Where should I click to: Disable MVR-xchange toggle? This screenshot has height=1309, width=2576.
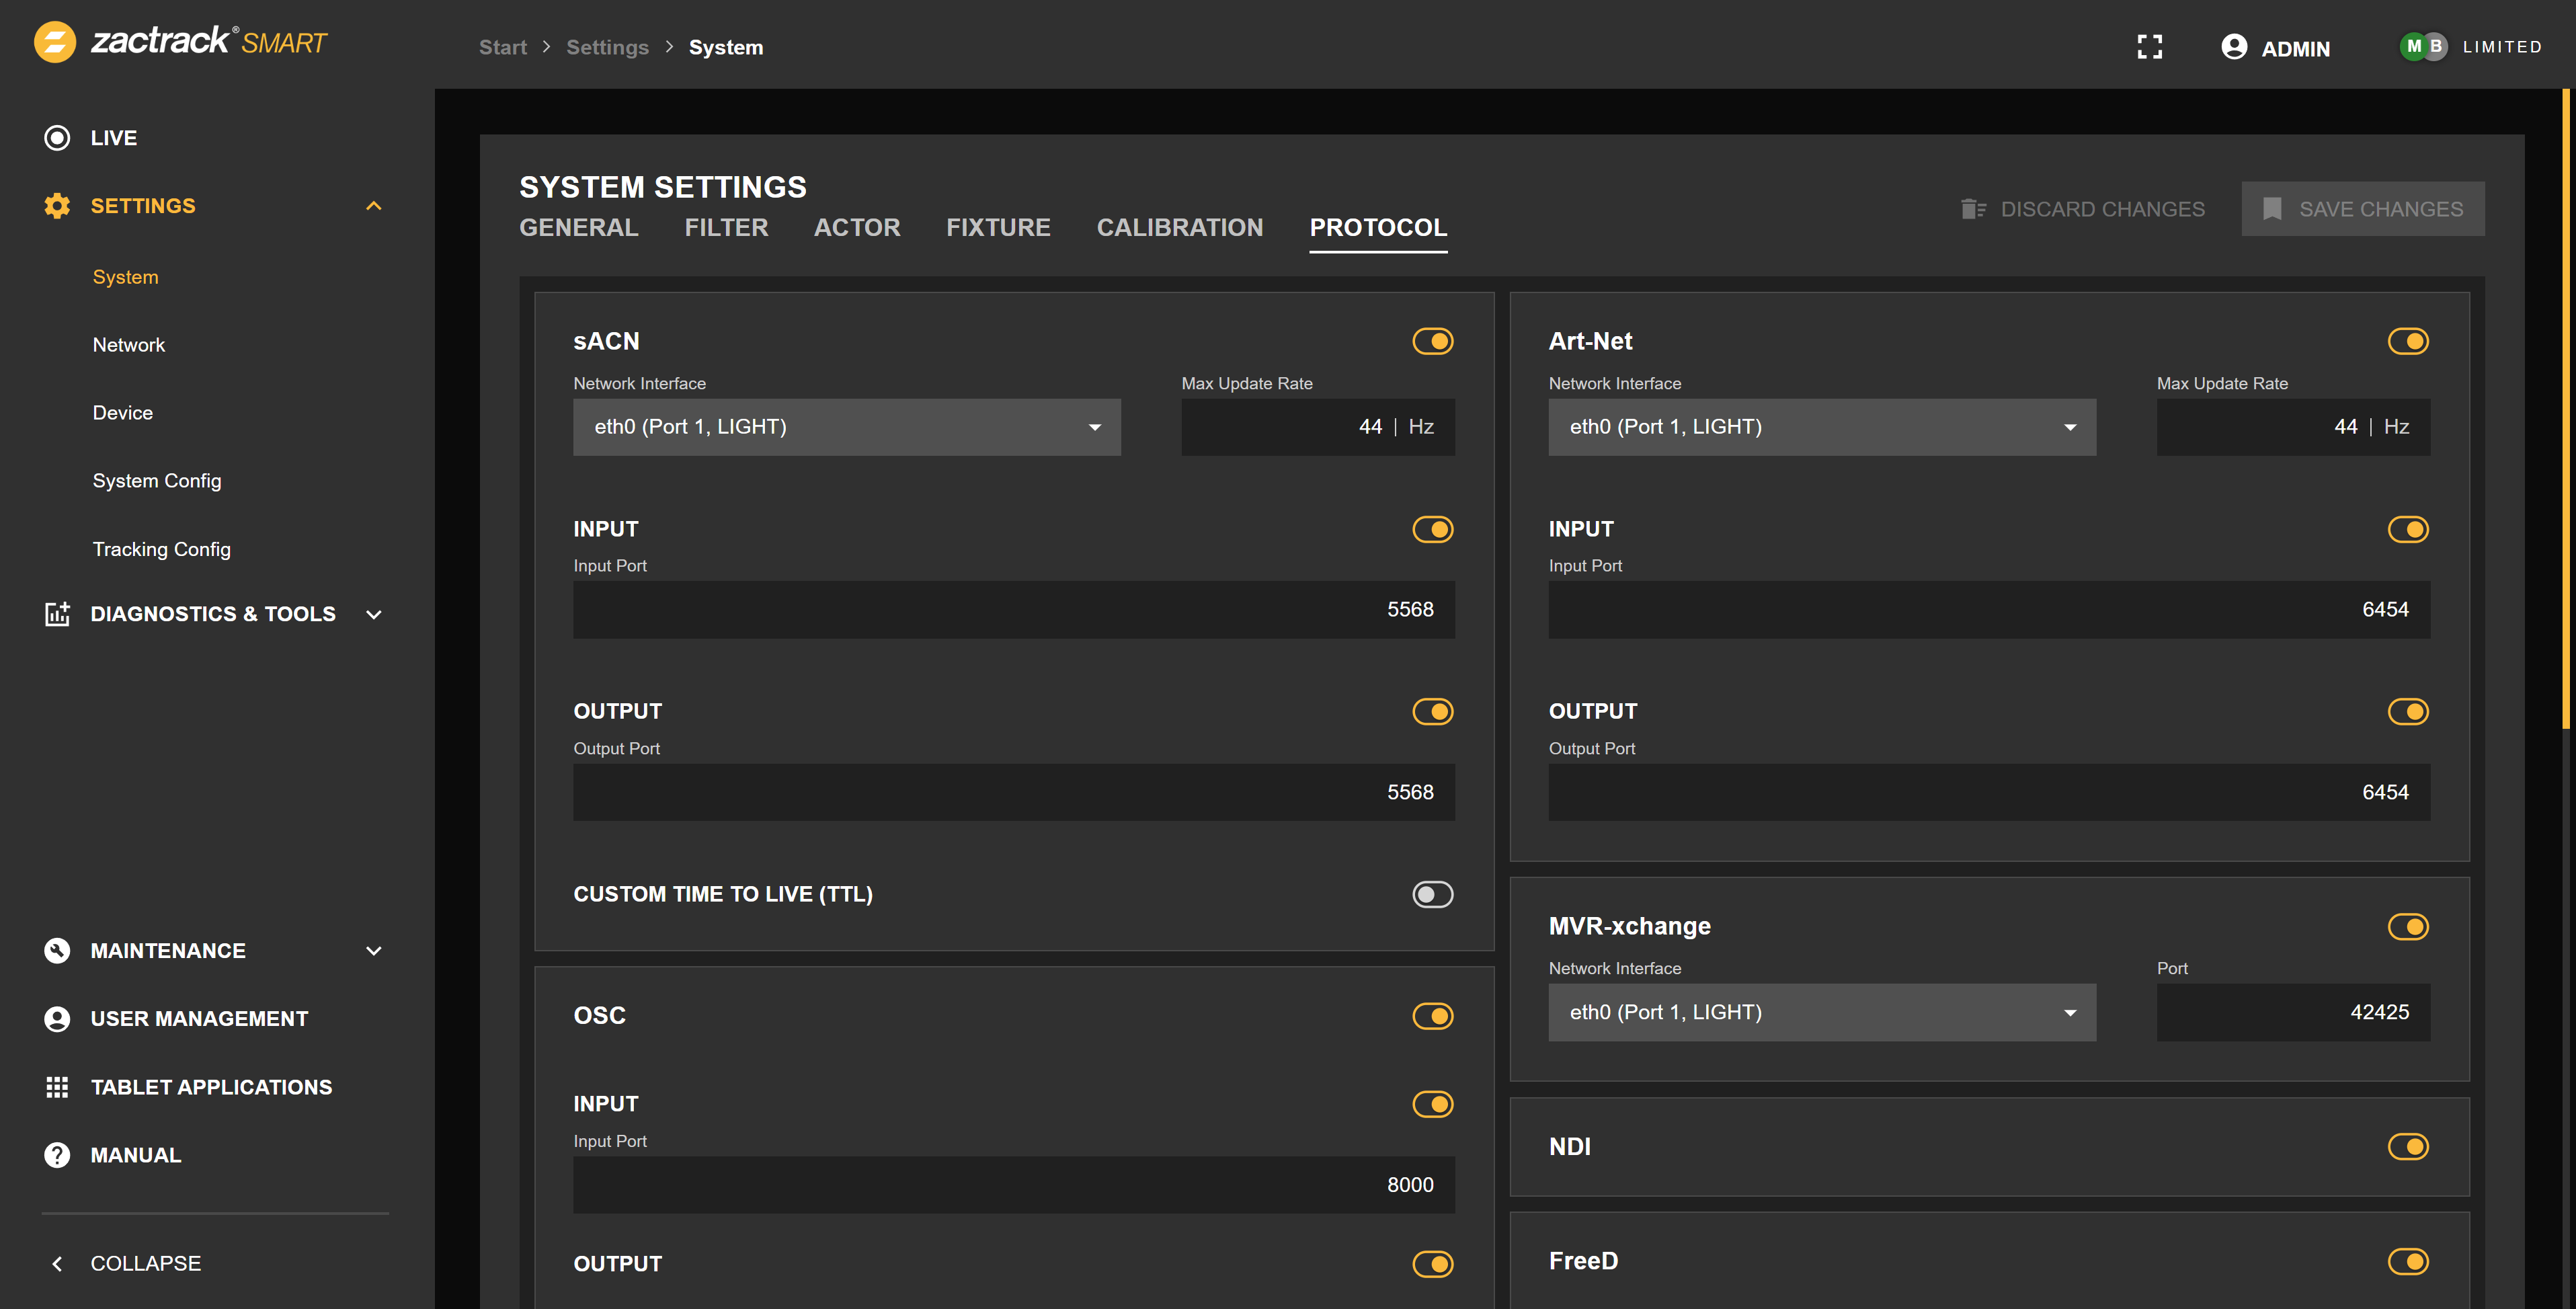(x=2408, y=927)
